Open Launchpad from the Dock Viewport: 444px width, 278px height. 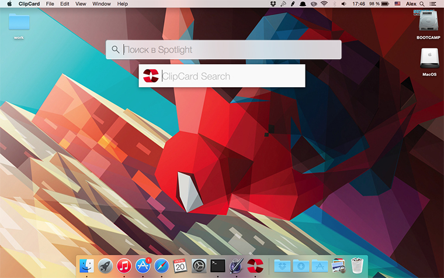coord(105,266)
